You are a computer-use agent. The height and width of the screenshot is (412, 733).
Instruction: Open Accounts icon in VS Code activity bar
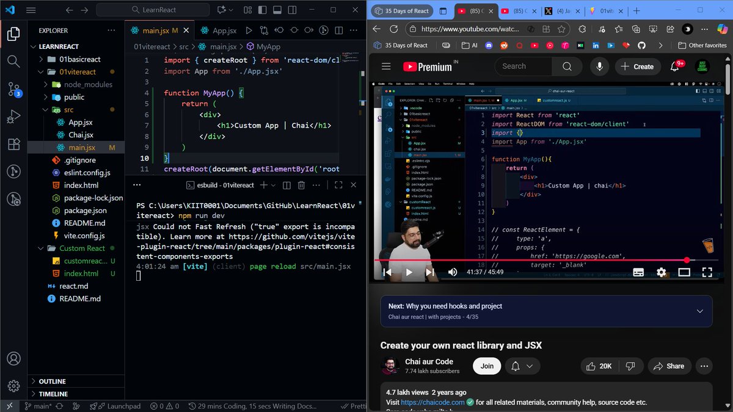click(x=13, y=359)
